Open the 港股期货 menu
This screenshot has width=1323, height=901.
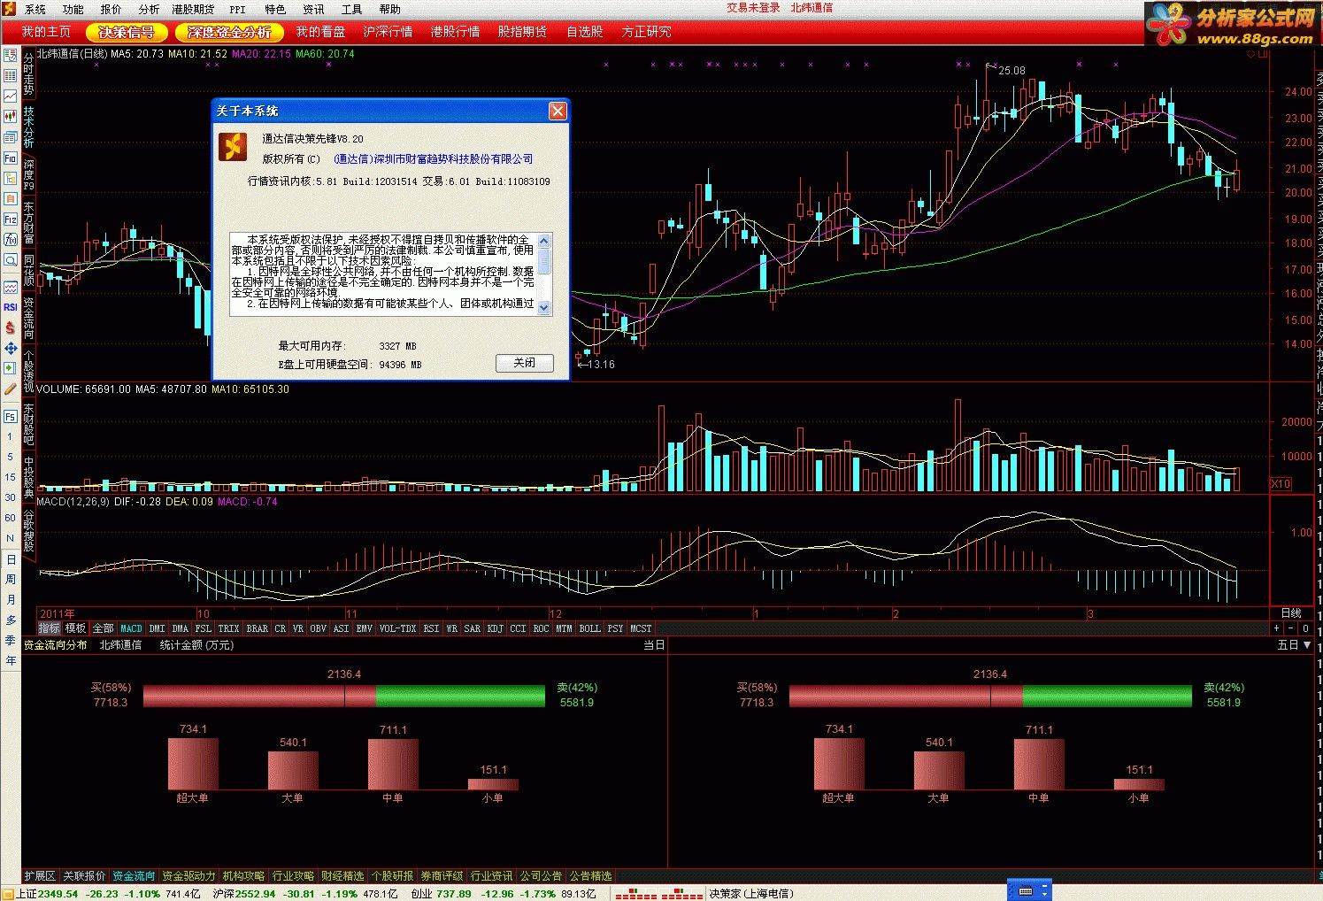193,9
